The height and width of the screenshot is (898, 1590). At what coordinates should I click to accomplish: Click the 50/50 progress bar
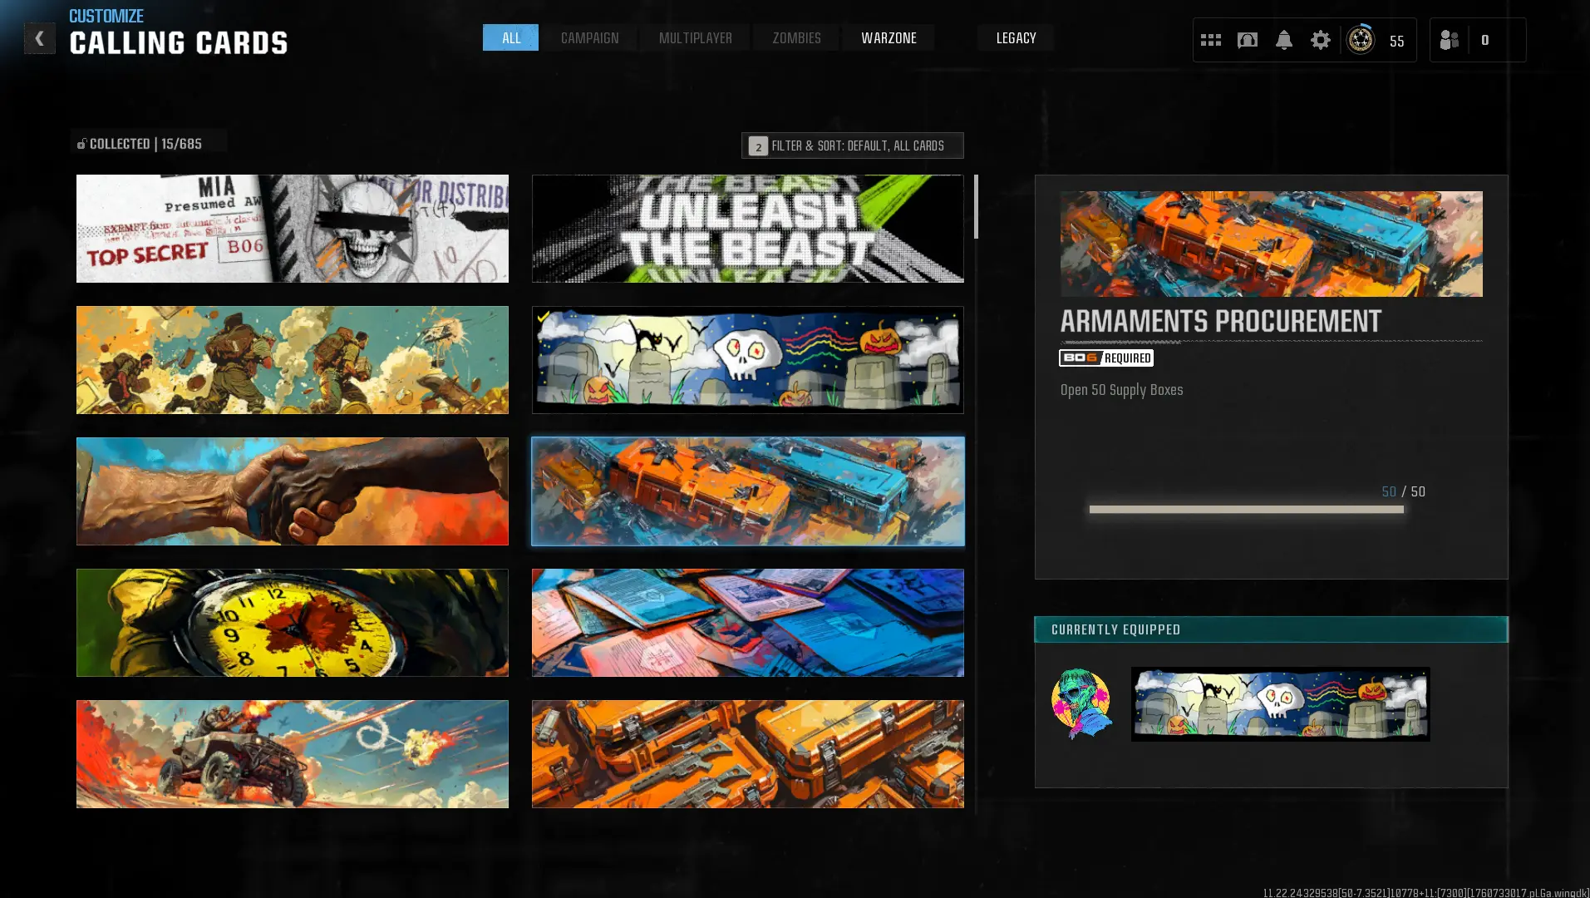coord(1246,510)
